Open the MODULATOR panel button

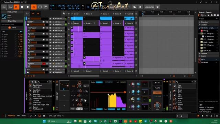[x=149, y=7]
